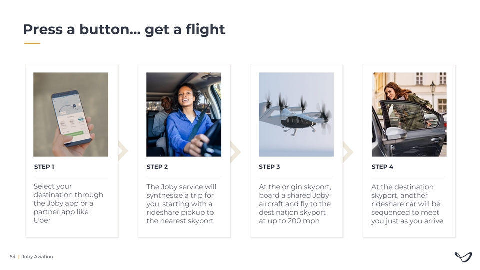Click the chevron arrow between Step 2 and Step 3
This screenshot has height=270, width=480.
tap(236, 151)
